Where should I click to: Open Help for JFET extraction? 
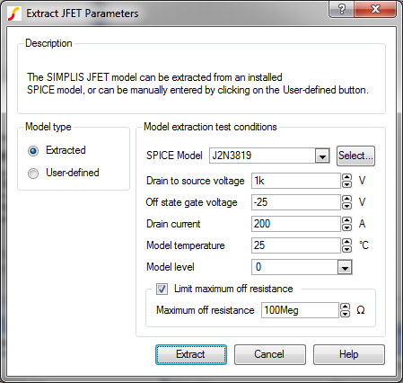[x=349, y=354]
